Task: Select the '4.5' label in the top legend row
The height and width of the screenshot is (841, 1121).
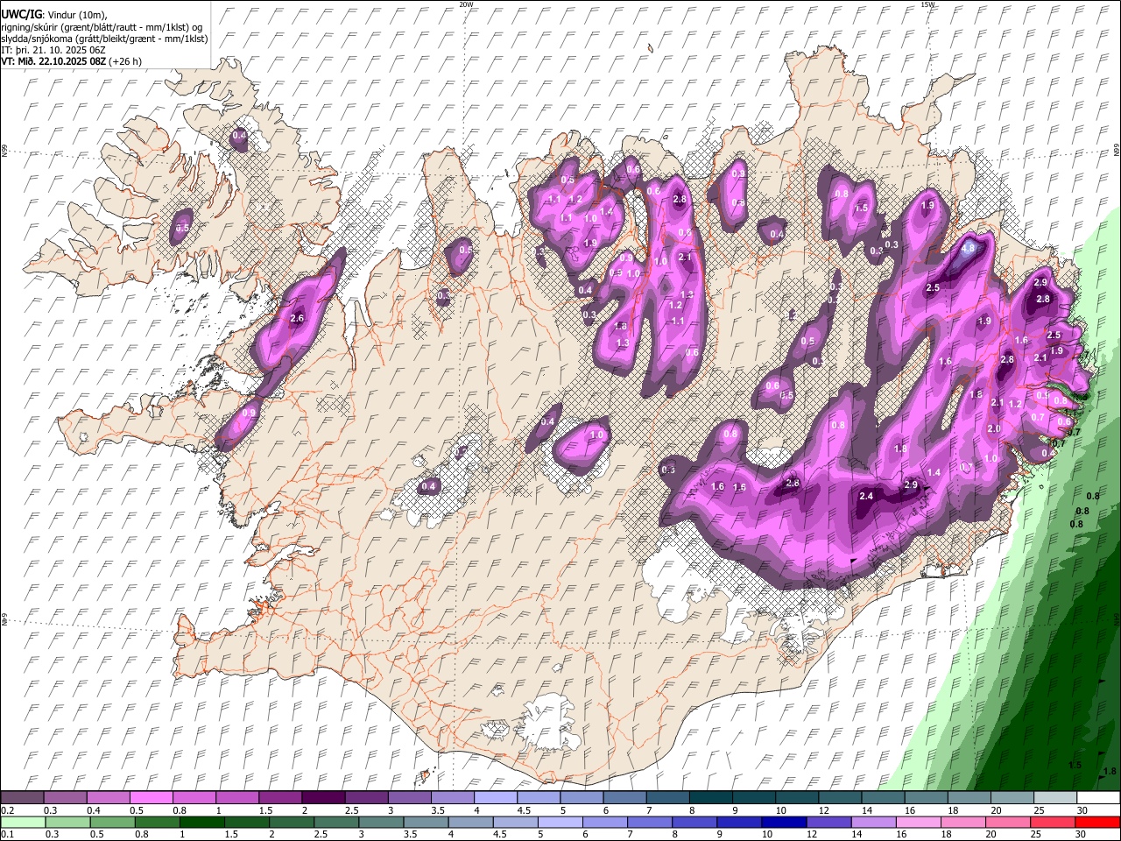Action: click(524, 810)
